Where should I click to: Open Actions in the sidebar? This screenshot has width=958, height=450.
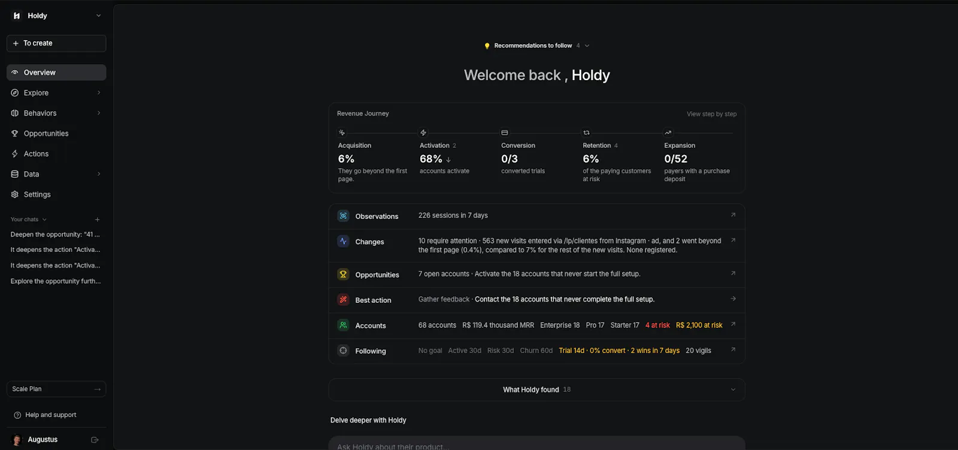click(56, 154)
